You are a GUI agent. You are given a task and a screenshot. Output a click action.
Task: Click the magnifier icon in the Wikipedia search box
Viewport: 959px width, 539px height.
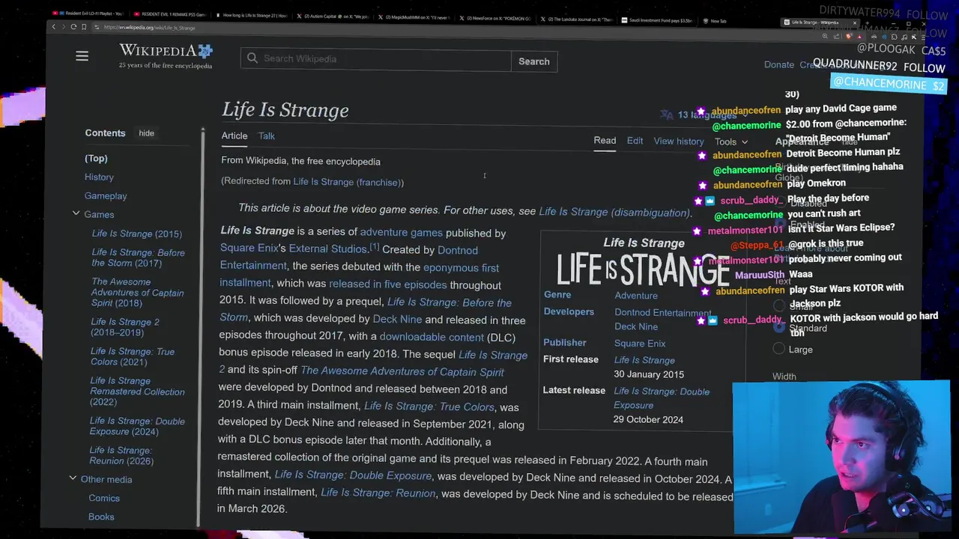pyautogui.click(x=252, y=58)
